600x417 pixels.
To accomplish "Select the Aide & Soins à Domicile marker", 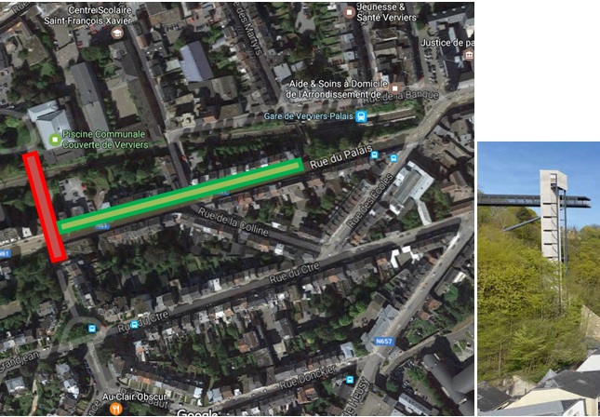I will 395,88.
